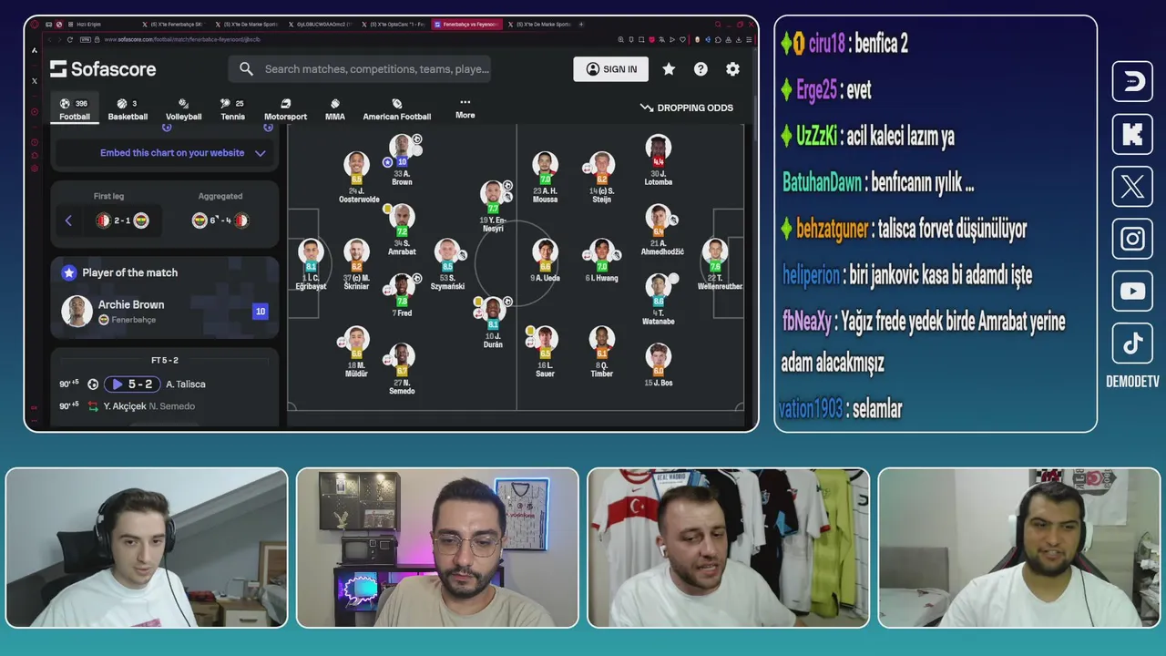Select the Basketball sport tab
Image resolution: width=1166 pixels, height=656 pixels.
[128, 109]
